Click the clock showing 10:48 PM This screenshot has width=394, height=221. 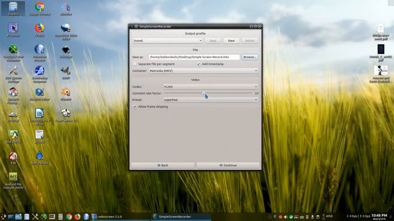(379, 217)
